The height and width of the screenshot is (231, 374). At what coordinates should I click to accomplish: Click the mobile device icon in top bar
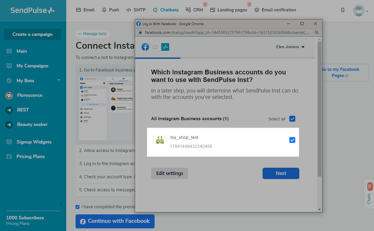pyautogui.click(x=342, y=10)
